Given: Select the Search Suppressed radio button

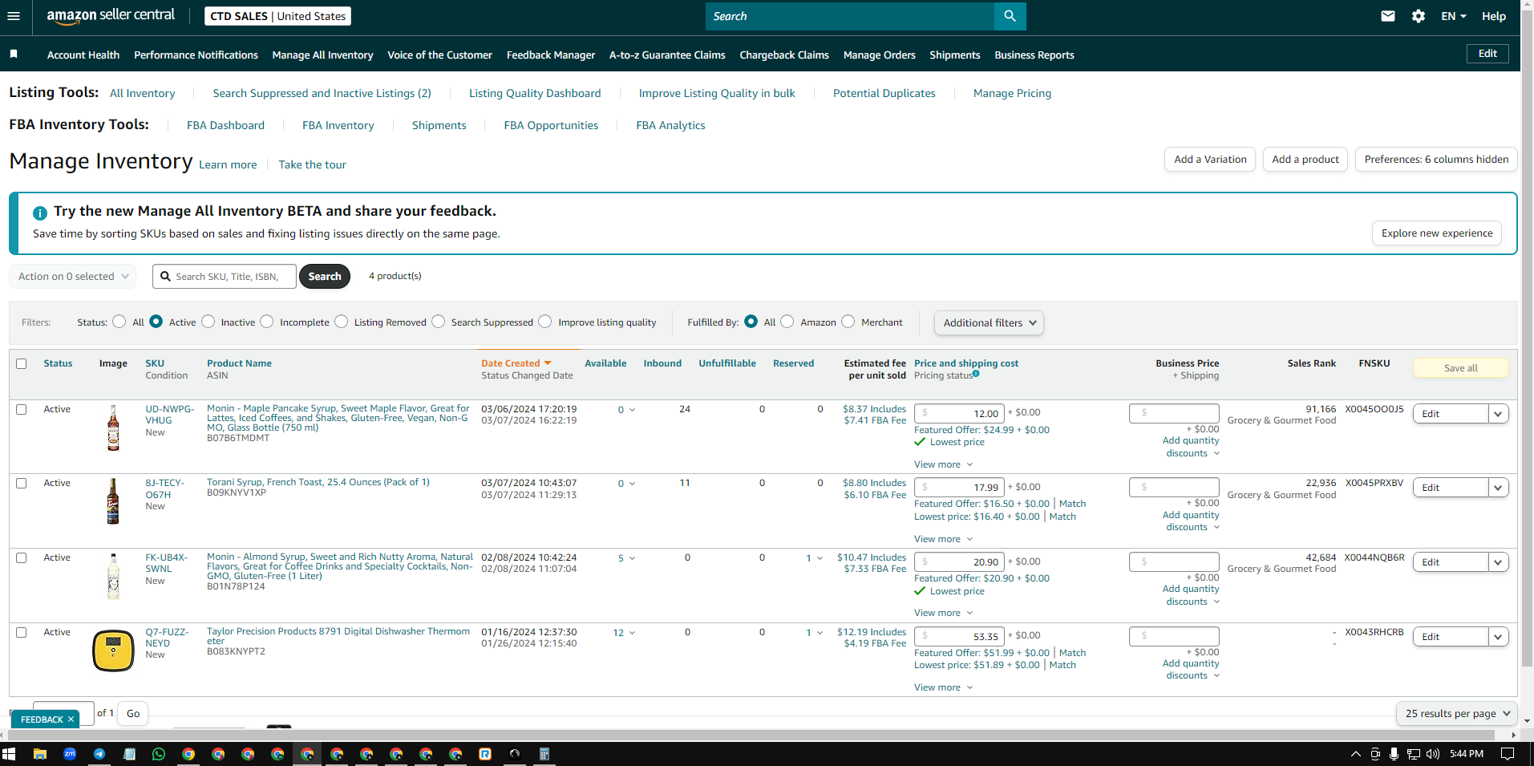Looking at the screenshot, I should pos(439,322).
